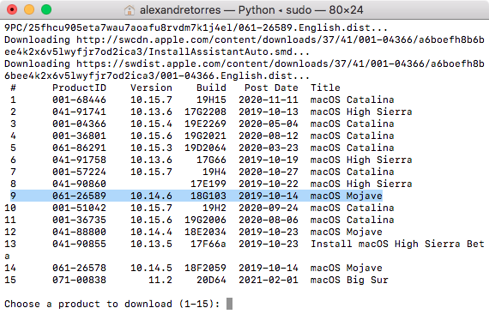
Task: Click the 'Build' column header
Action: pos(211,88)
